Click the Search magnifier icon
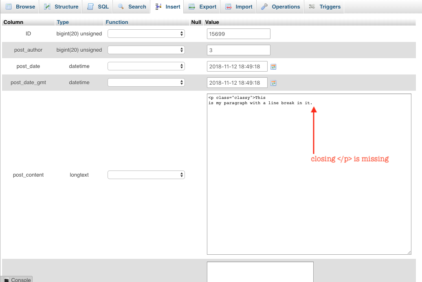The image size is (422, 282). tap(121, 7)
